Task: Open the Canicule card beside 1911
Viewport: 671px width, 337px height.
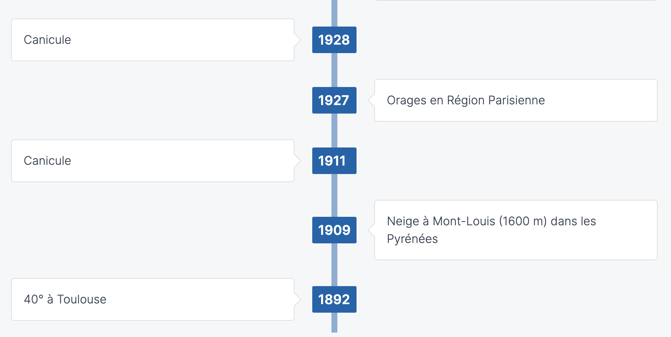Action: [x=153, y=161]
